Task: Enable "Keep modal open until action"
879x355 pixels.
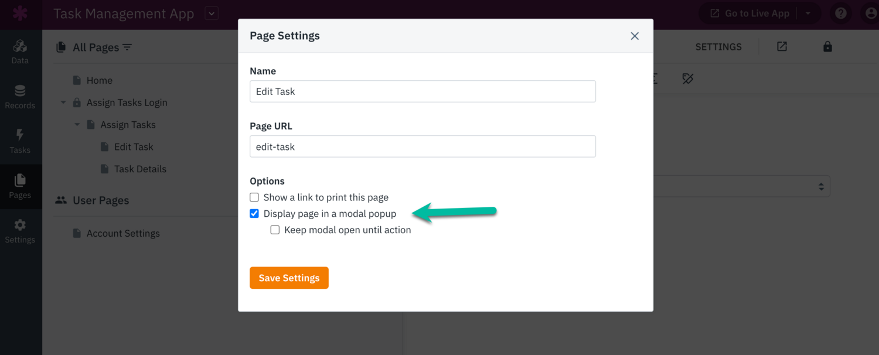Action: 275,230
